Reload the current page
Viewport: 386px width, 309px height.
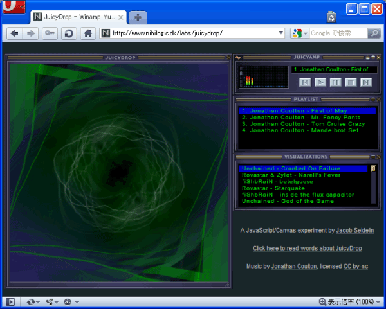69,33
